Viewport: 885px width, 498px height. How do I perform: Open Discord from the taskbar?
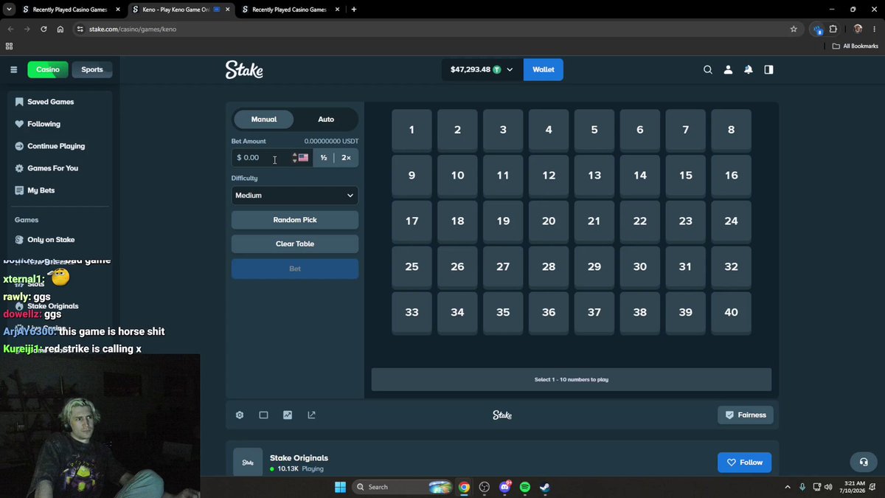[x=504, y=487]
